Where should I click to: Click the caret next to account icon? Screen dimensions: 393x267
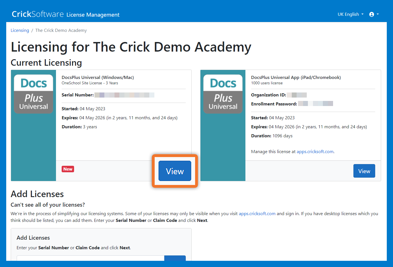pos(378,14)
